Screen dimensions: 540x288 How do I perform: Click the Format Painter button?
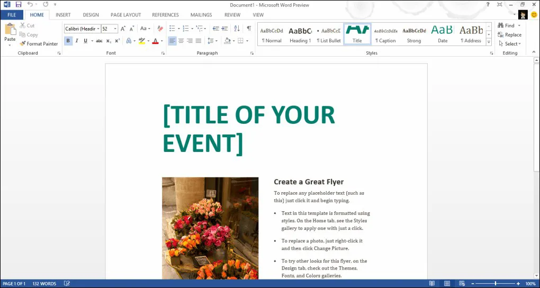(x=39, y=44)
